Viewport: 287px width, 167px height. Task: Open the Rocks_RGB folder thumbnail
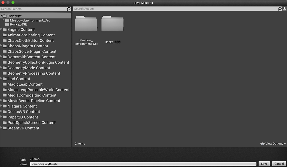(x=112, y=23)
